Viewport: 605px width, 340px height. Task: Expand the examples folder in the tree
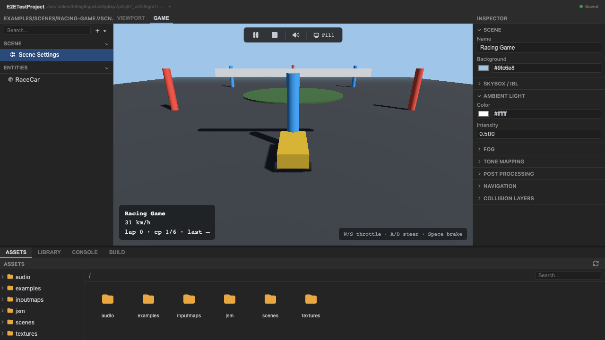click(x=3, y=288)
